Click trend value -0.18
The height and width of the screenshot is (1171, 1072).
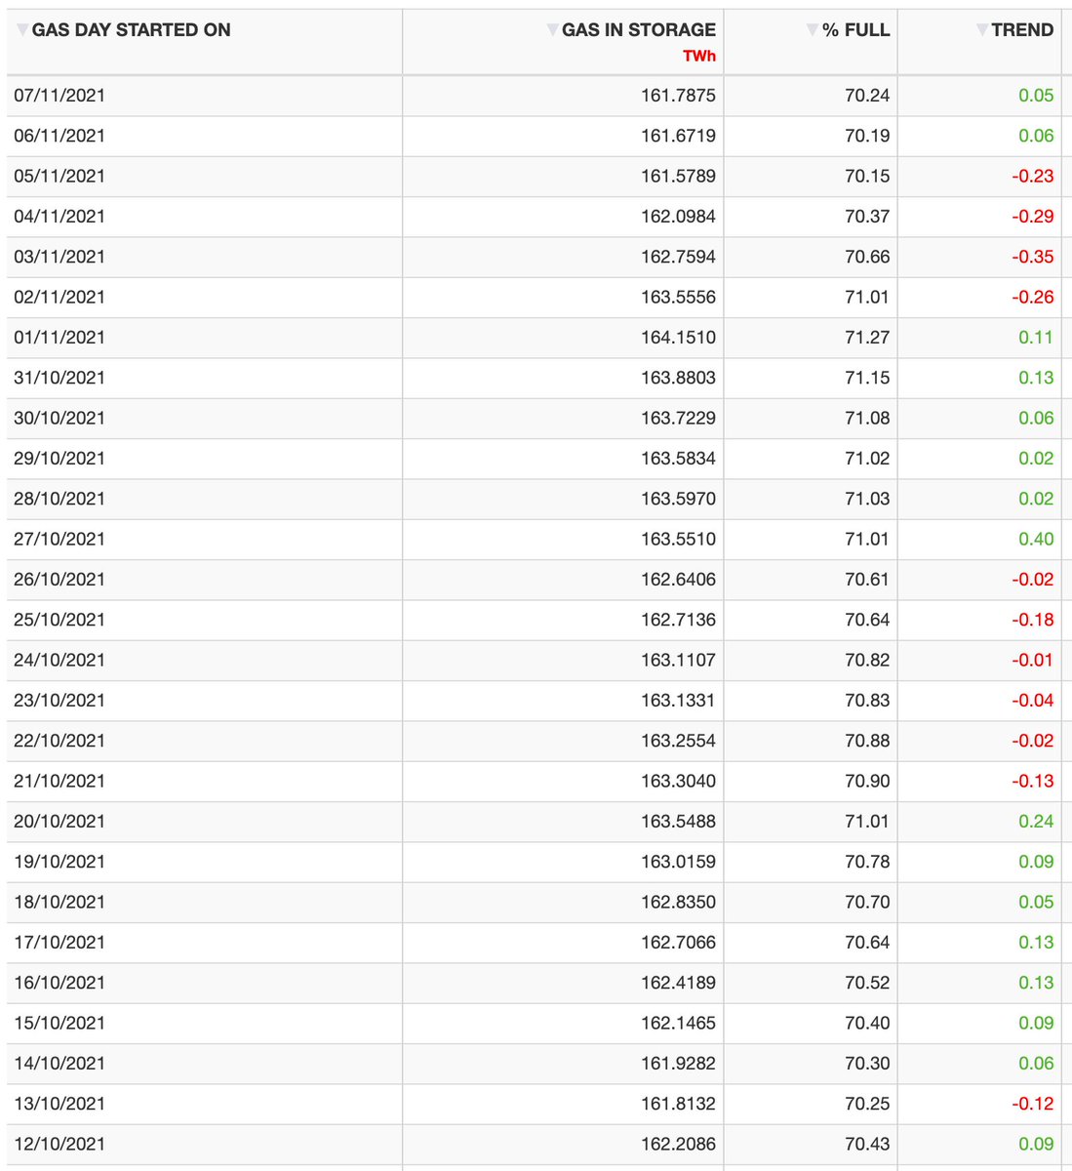click(1033, 620)
